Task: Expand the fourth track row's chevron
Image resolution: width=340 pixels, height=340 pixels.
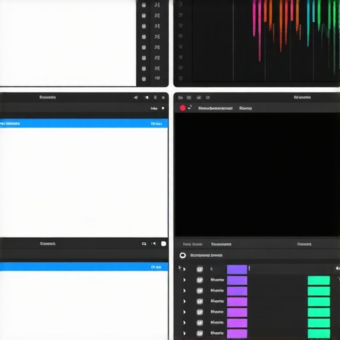Action: [x=184, y=301]
